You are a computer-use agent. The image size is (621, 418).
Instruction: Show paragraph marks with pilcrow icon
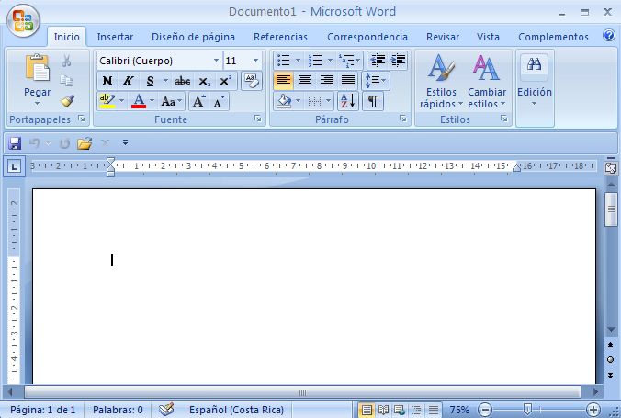[373, 101]
